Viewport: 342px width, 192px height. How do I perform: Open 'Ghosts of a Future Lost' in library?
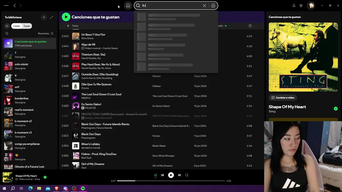pyautogui.click(x=29, y=167)
